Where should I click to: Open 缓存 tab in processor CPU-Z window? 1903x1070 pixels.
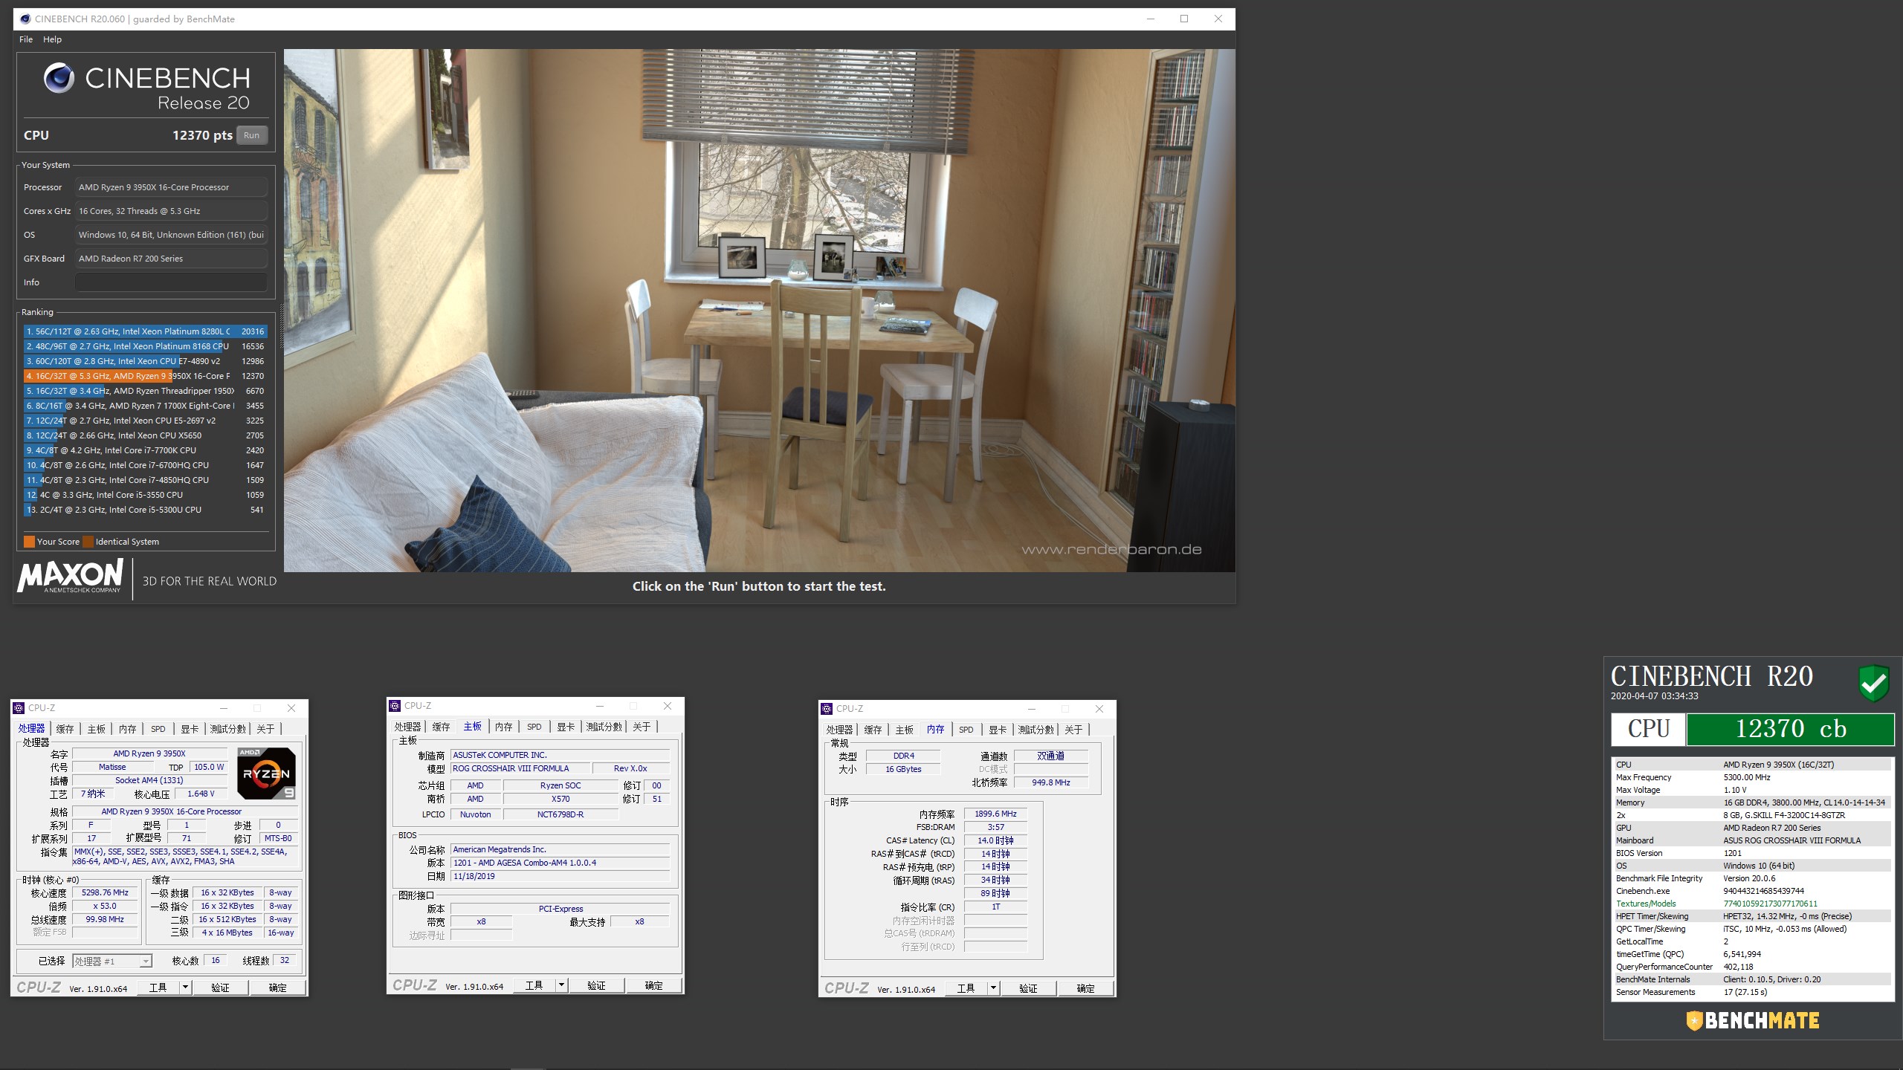click(65, 730)
